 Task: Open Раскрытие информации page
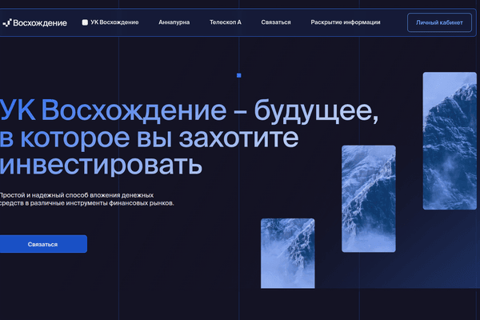(x=346, y=22)
